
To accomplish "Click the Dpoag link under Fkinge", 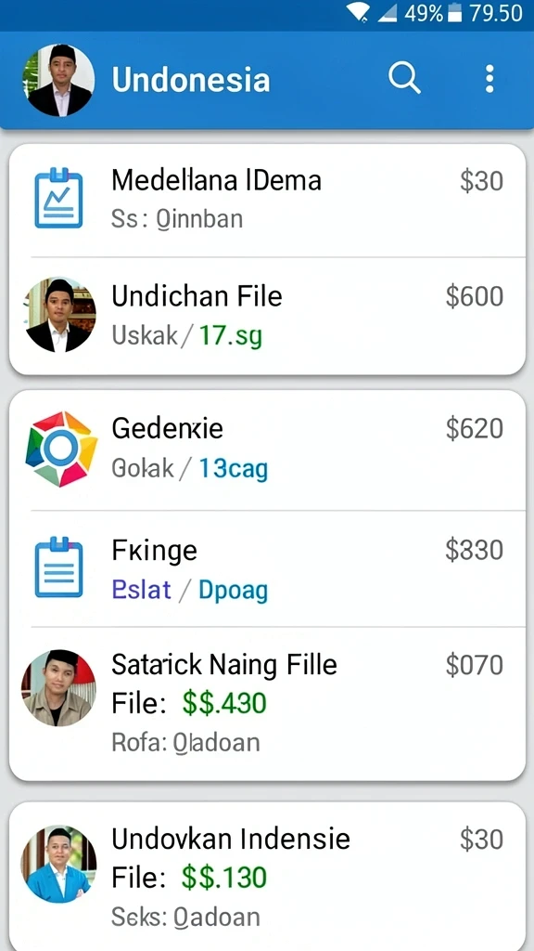I will click(233, 590).
